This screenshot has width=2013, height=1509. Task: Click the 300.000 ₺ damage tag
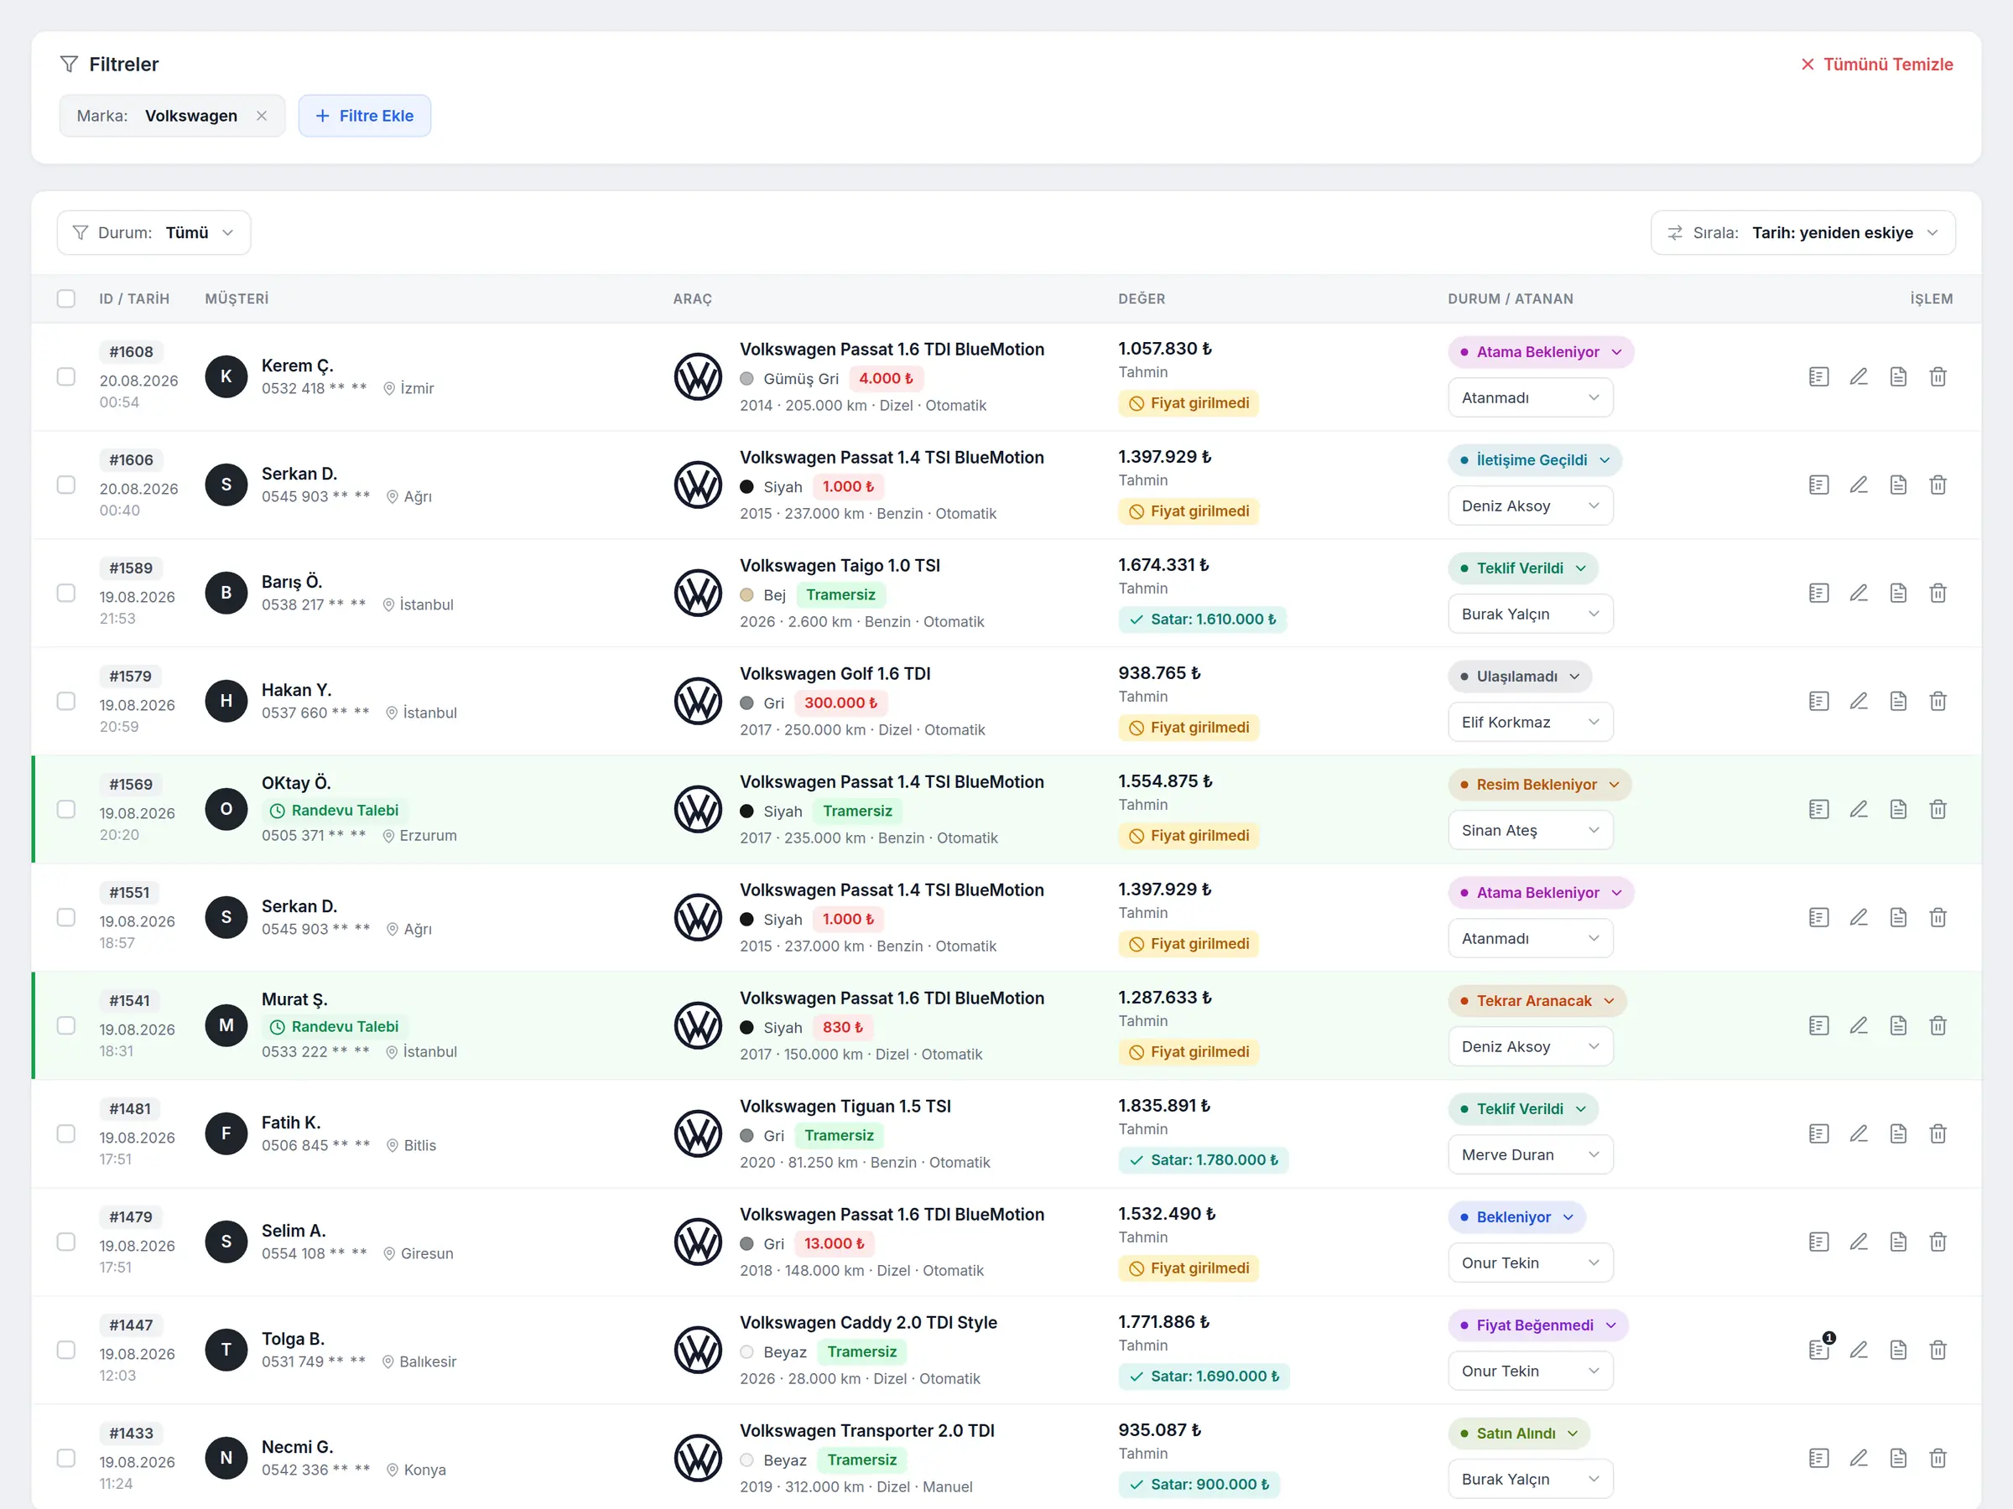point(840,703)
